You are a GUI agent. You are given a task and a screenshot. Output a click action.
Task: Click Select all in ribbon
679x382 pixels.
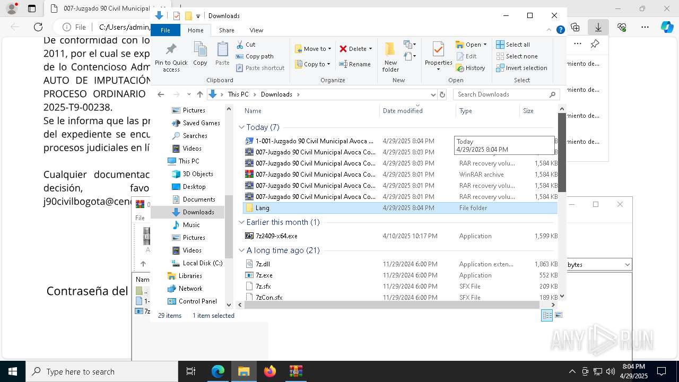513,45
